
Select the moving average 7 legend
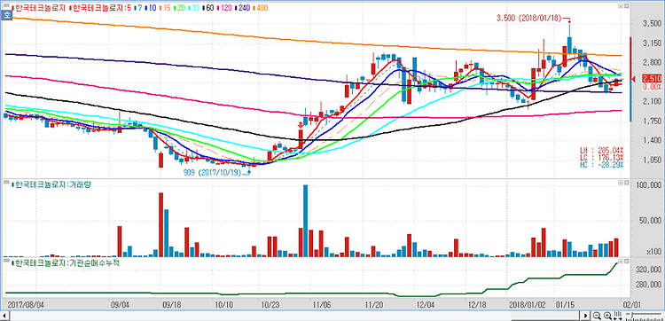tap(138, 7)
